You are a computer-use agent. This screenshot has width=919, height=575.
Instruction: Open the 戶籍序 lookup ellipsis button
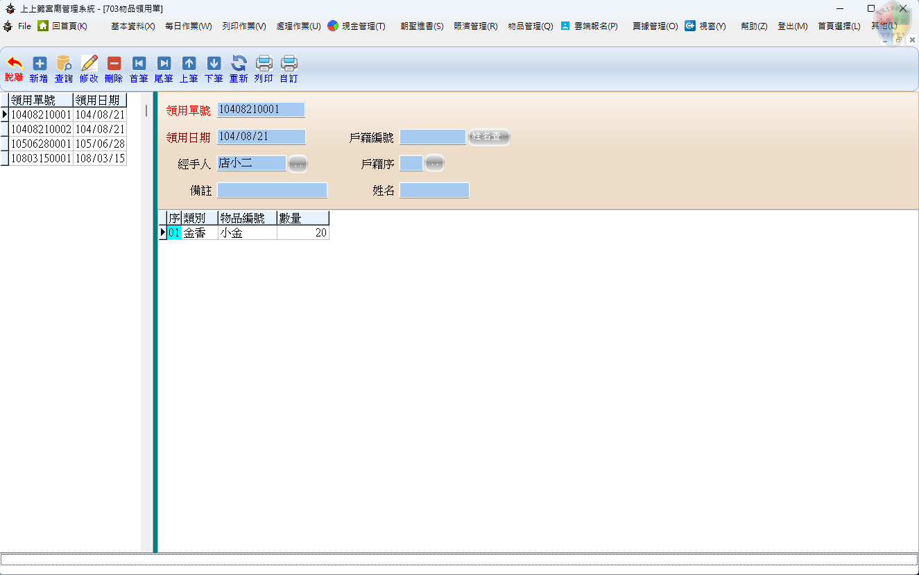tap(434, 163)
